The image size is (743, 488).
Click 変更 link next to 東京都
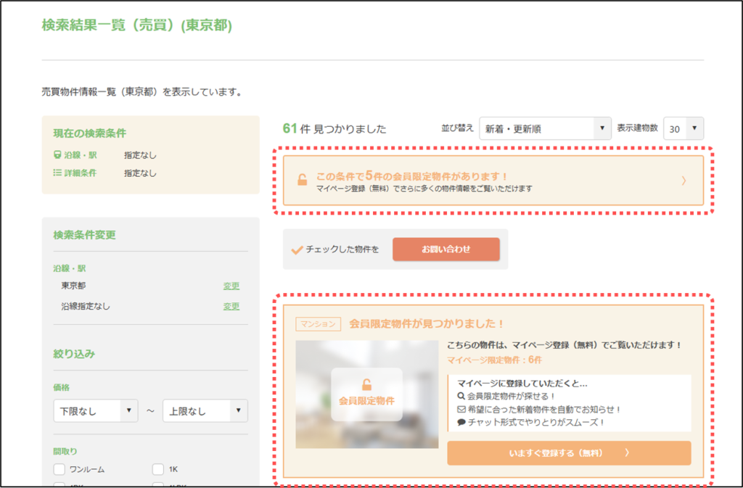[x=231, y=286]
